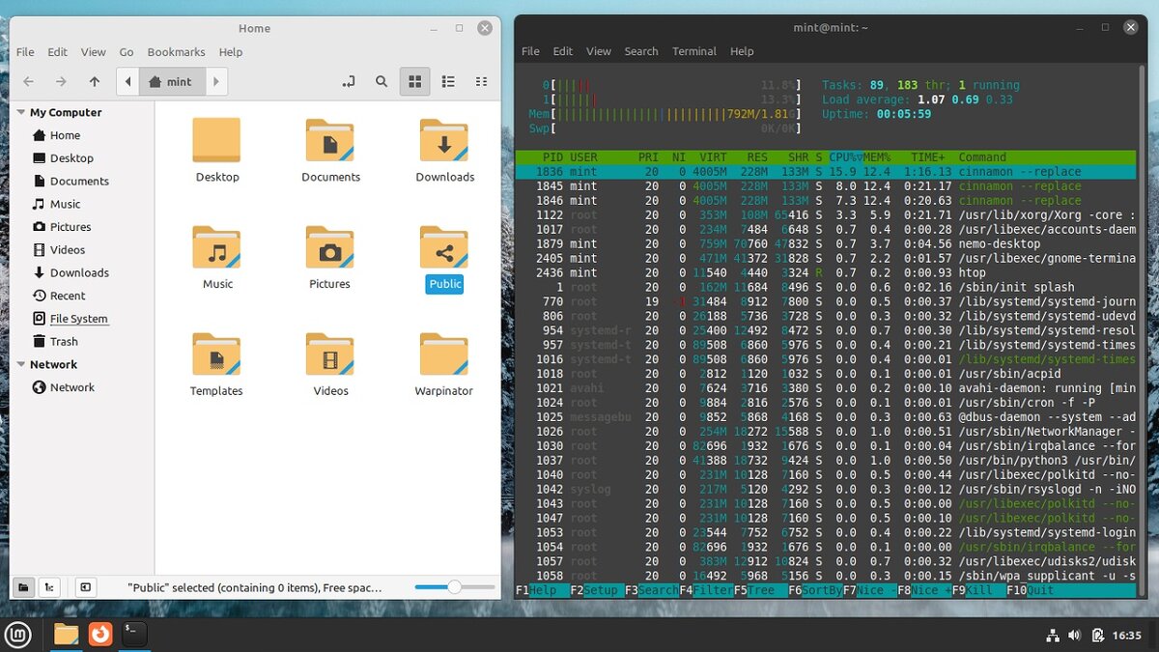Screen dimensions: 1159x652
Task: Click F4 Filter in htop
Action: 706,590
